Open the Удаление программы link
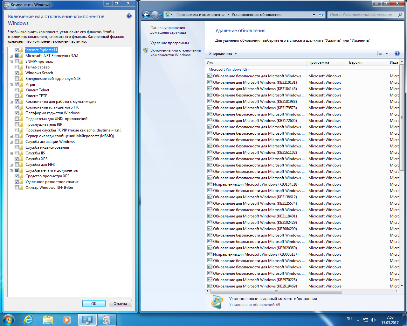The image size is (407, 326). pyautogui.click(x=169, y=43)
